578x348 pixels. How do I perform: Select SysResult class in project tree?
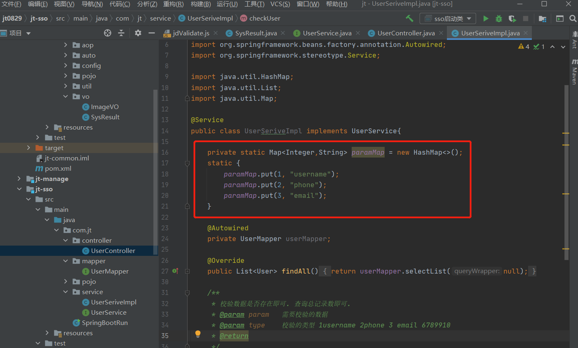tap(101, 117)
